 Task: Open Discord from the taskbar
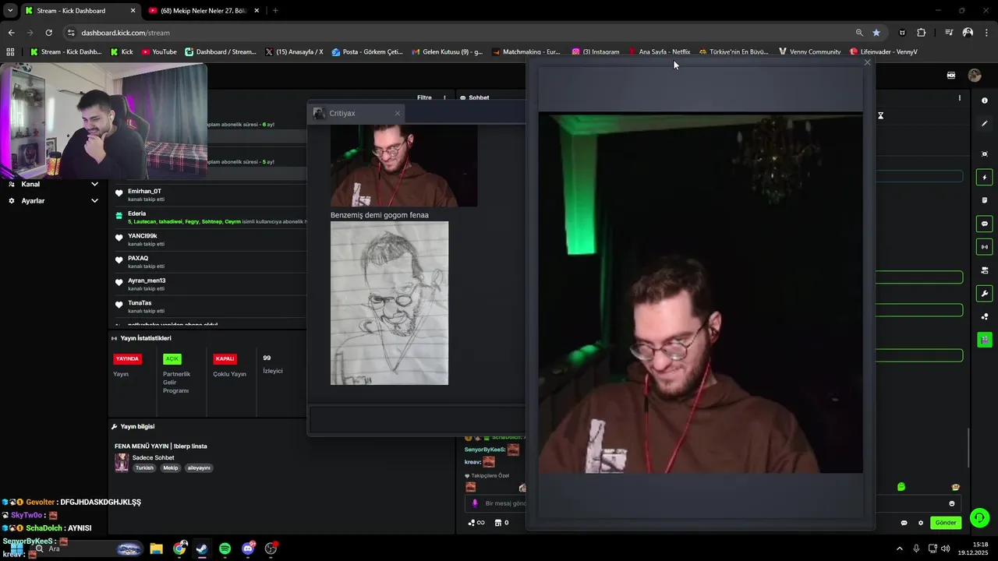pos(248,549)
